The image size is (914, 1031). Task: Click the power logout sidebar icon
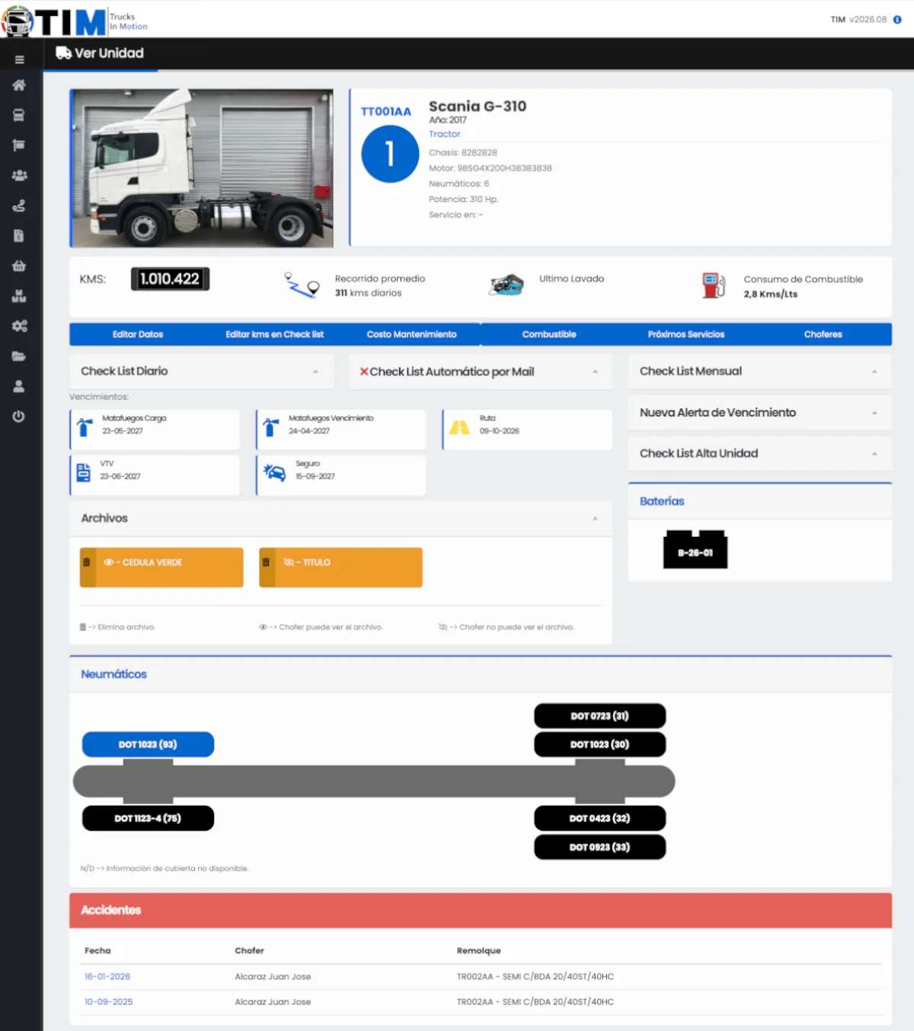coord(19,417)
